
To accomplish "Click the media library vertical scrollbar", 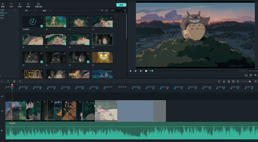I will click(126, 26).
